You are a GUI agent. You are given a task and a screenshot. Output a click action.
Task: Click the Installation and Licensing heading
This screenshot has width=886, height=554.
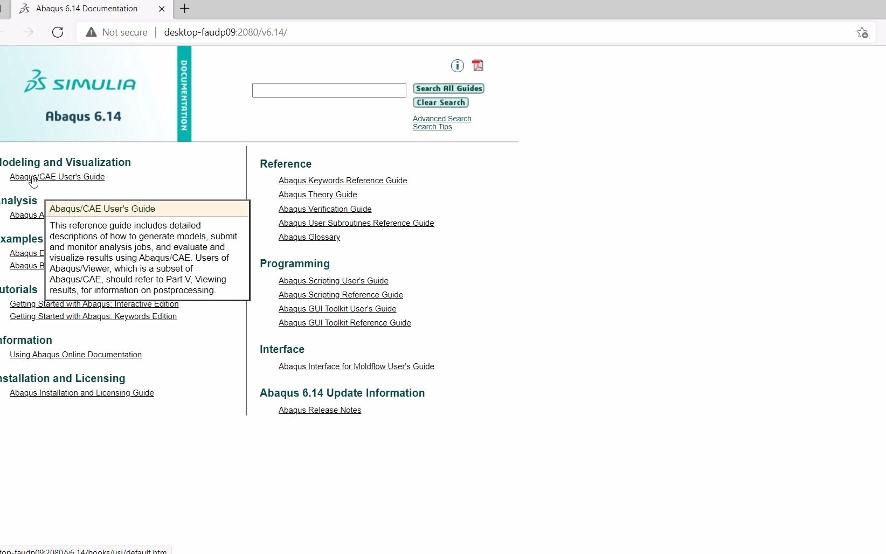(62, 378)
